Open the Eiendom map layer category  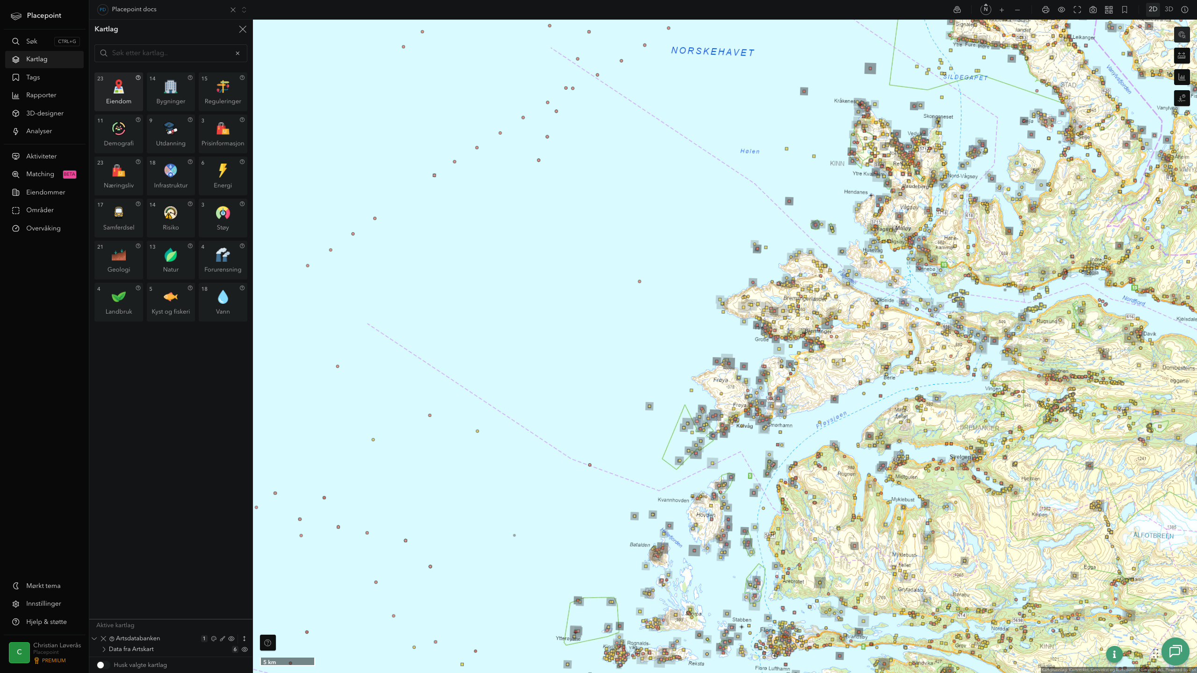[118, 92]
